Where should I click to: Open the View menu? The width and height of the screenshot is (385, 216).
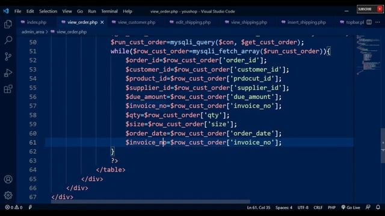(x=67, y=11)
